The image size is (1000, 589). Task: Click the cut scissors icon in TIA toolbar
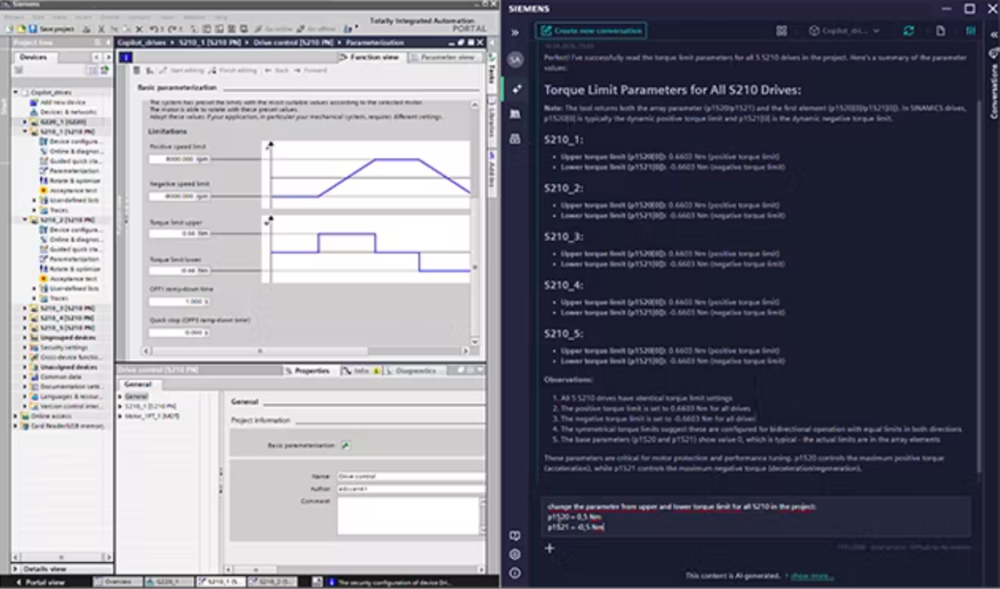102,29
